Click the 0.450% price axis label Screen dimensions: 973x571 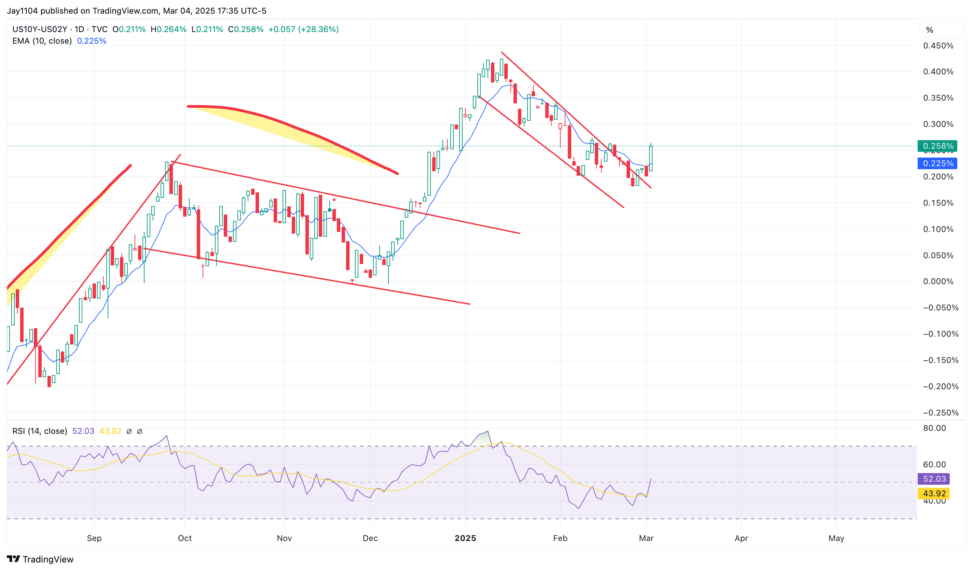(x=938, y=45)
